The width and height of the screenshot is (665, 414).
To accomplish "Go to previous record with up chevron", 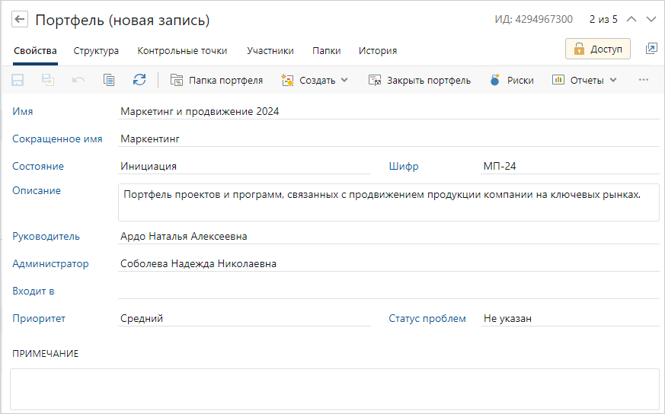I will point(631,20).
